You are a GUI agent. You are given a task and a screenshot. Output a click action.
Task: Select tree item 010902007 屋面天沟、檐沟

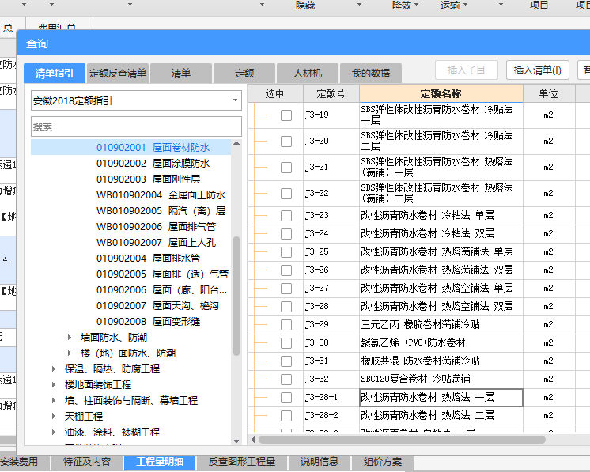[157, 305]
